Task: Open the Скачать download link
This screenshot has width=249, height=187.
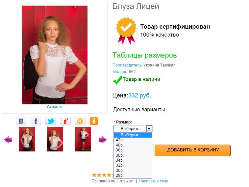Action: pos(55,107)
